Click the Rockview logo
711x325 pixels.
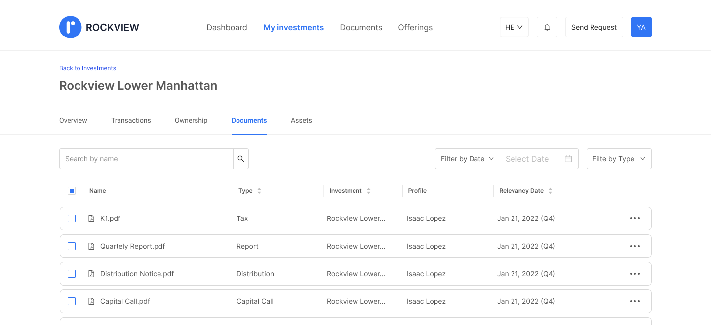tap(71, 27)
